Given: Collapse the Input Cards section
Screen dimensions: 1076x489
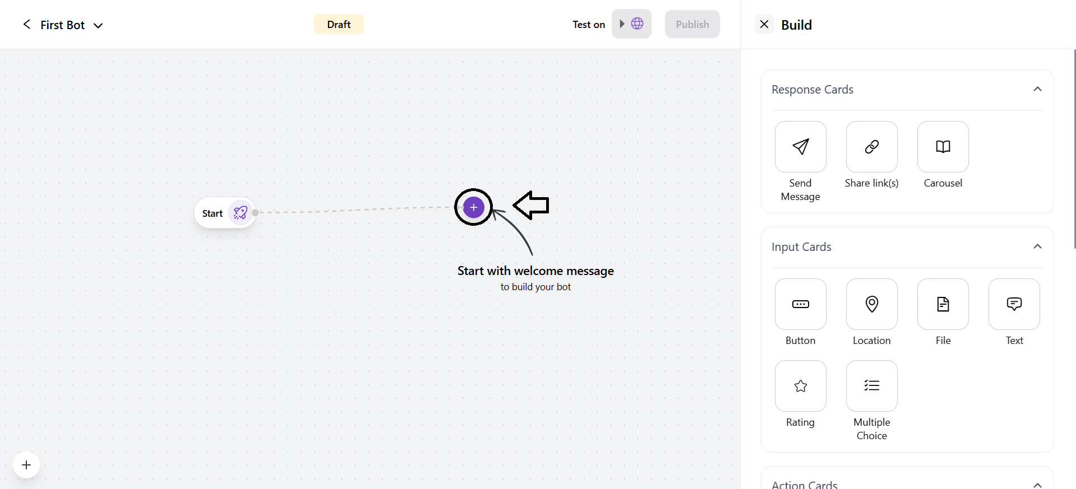Looking at the screenshot, I should click(x=1037, y=247).
